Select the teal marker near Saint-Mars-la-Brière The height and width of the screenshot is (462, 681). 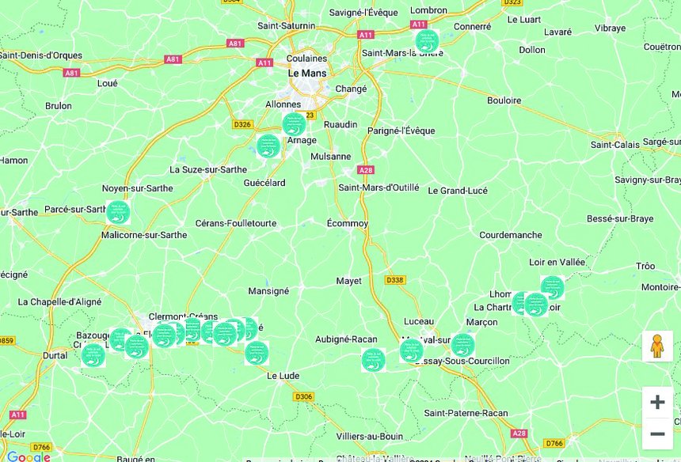click(427, 41)
